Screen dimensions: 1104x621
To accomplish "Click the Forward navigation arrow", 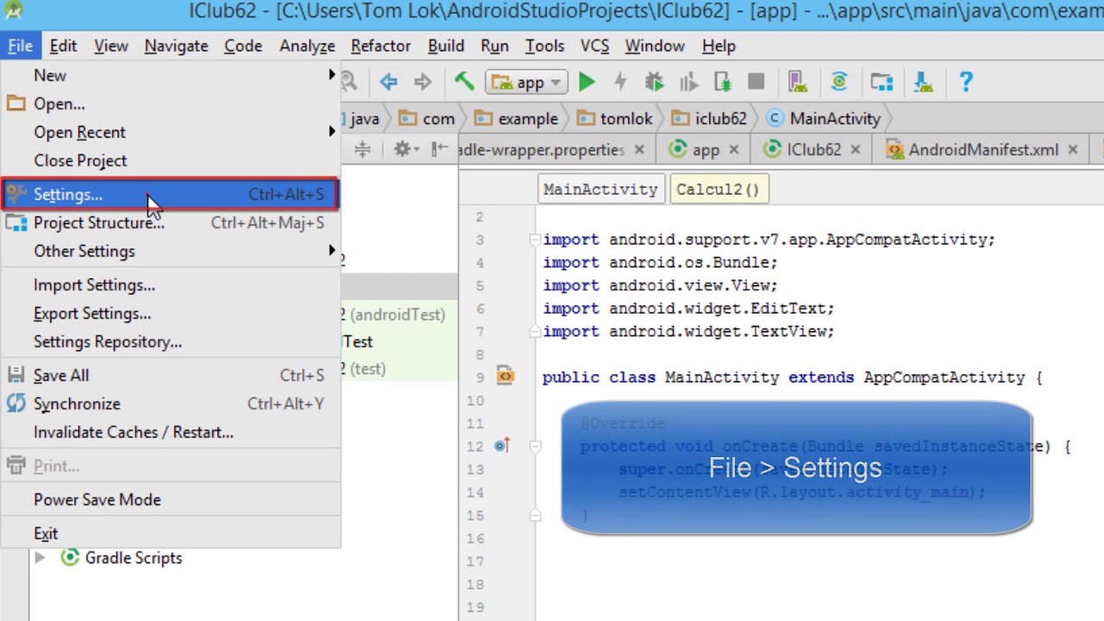I will pos(423,82).
